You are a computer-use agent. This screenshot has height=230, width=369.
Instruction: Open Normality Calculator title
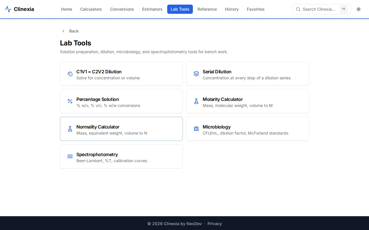[x=98, y=127]
